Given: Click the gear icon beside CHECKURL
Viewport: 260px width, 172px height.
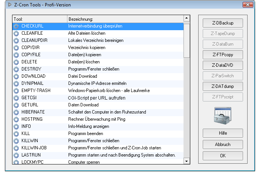Looking at the screenshot, I should pyautogui.click(x=16, y=26).
